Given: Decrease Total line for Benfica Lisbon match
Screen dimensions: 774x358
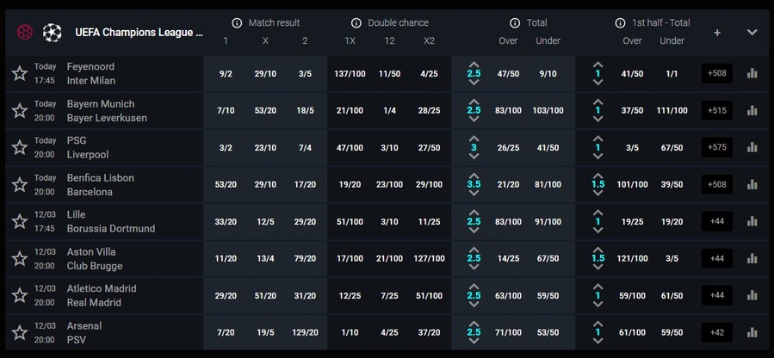Looking at the screenshot, I should tap(474, 194).
